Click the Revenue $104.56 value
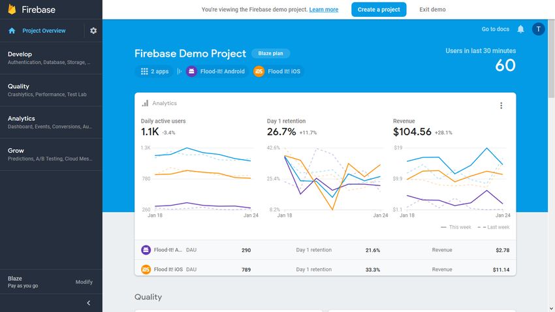Screen dimensions: 555x312 (x=412, y=132)
